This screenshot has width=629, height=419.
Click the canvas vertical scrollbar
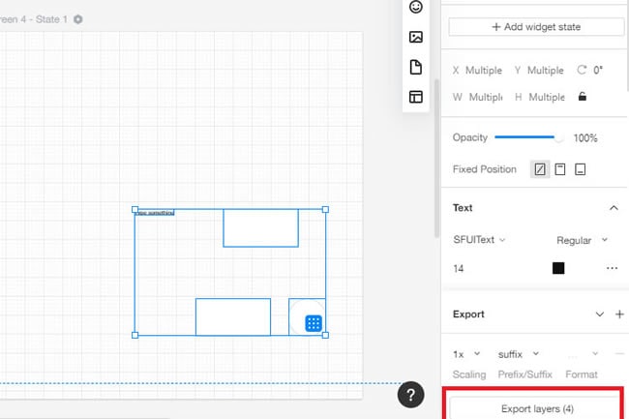436,159
